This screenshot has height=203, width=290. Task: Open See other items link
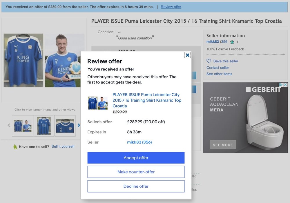[219, 74]
